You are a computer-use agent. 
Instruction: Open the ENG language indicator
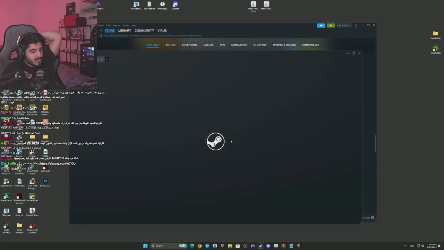pos(412,246)
